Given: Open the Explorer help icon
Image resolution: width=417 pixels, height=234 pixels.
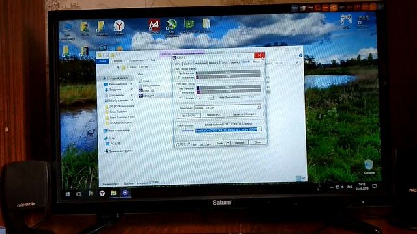Looking at the screenshot, I should 300,55.
